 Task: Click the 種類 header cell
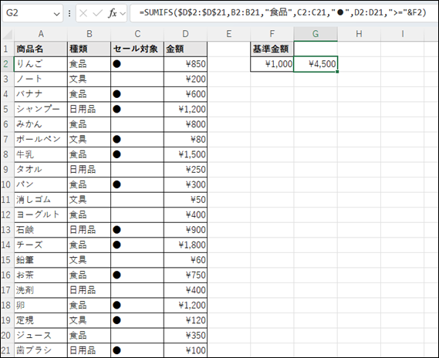coord(89,49)
